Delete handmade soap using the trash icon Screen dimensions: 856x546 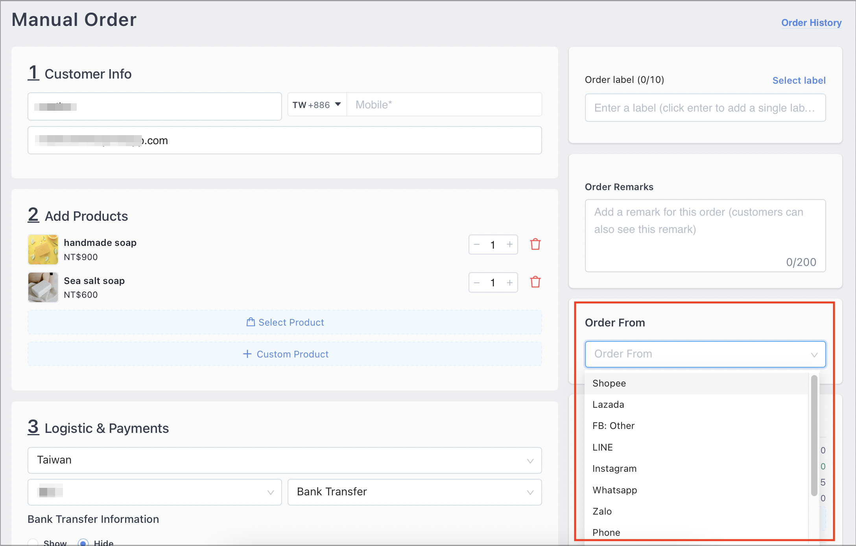coord(535,244)
